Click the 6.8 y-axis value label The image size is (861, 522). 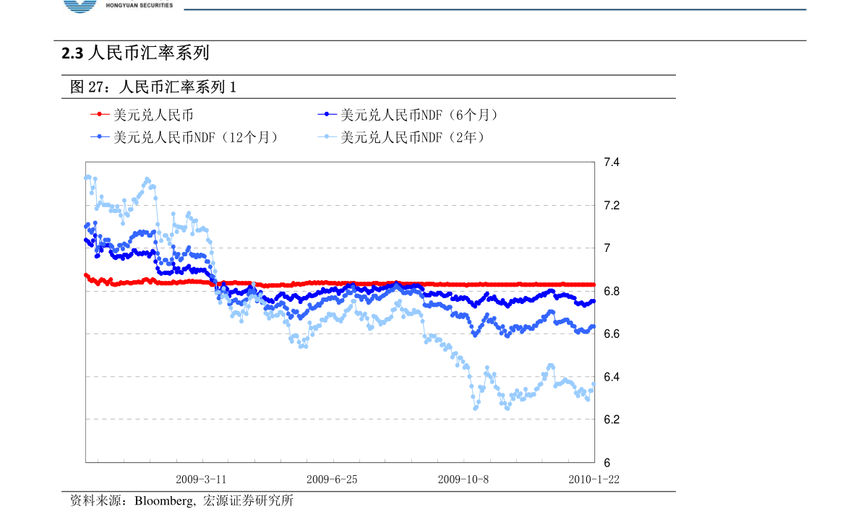coord(611,291)
